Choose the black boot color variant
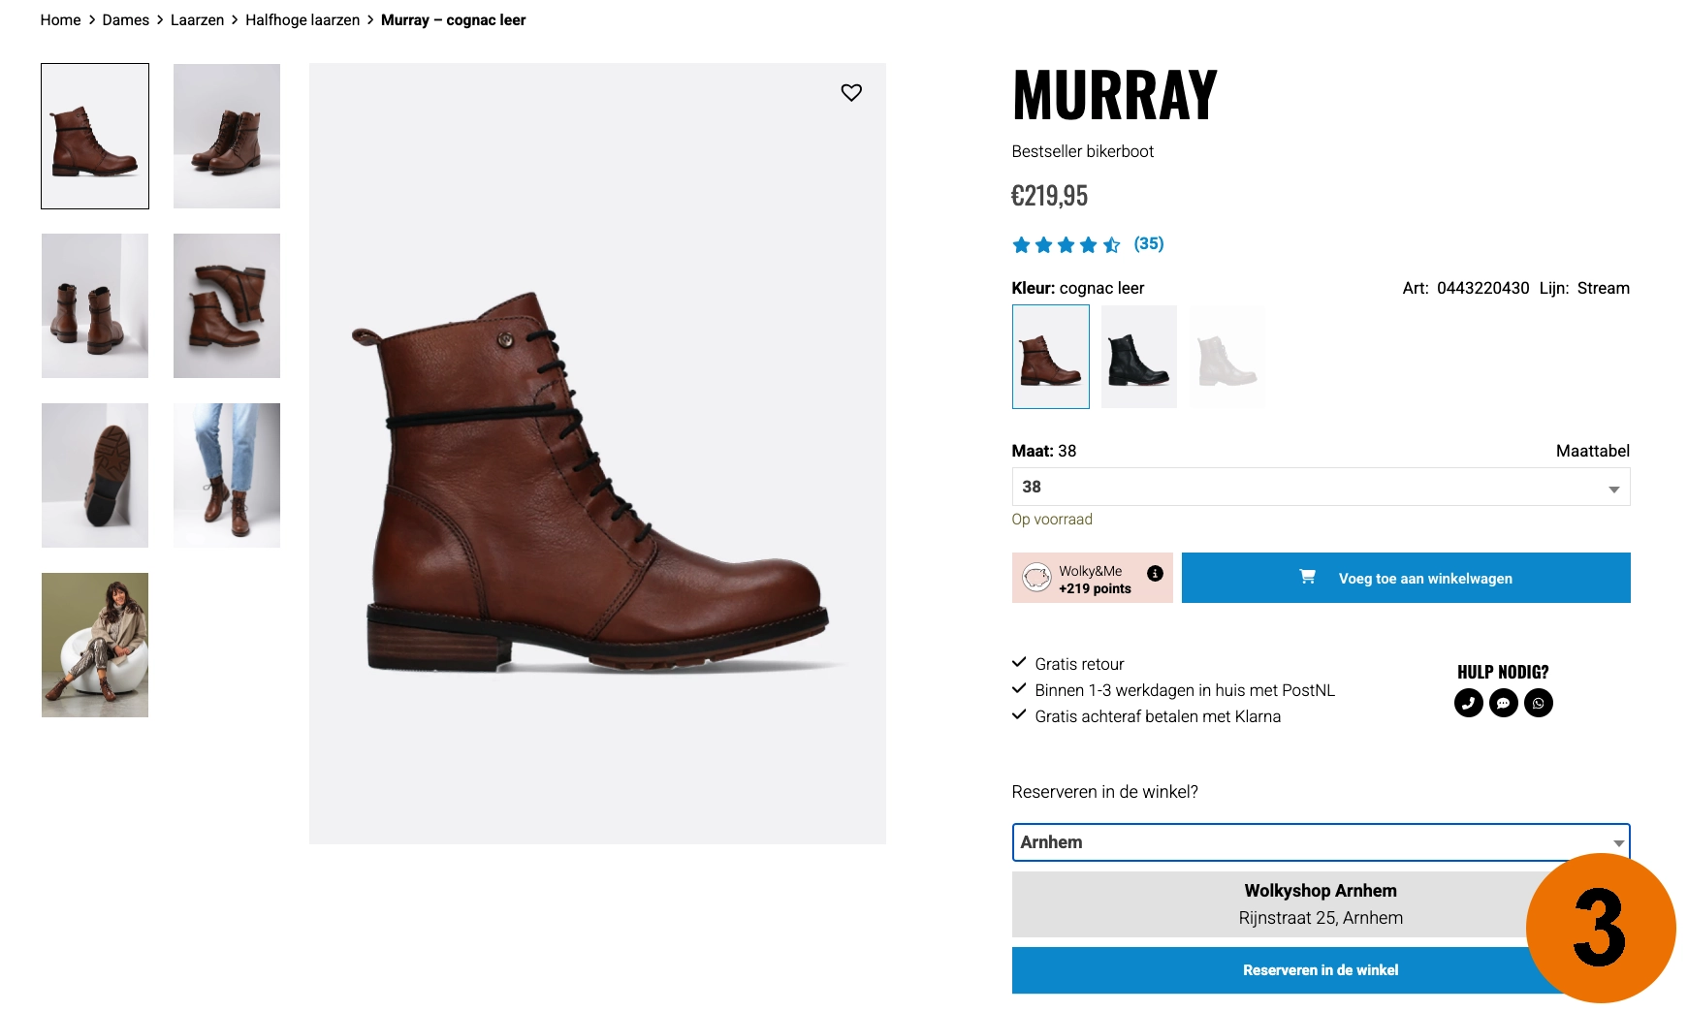 click(1138, 357)
